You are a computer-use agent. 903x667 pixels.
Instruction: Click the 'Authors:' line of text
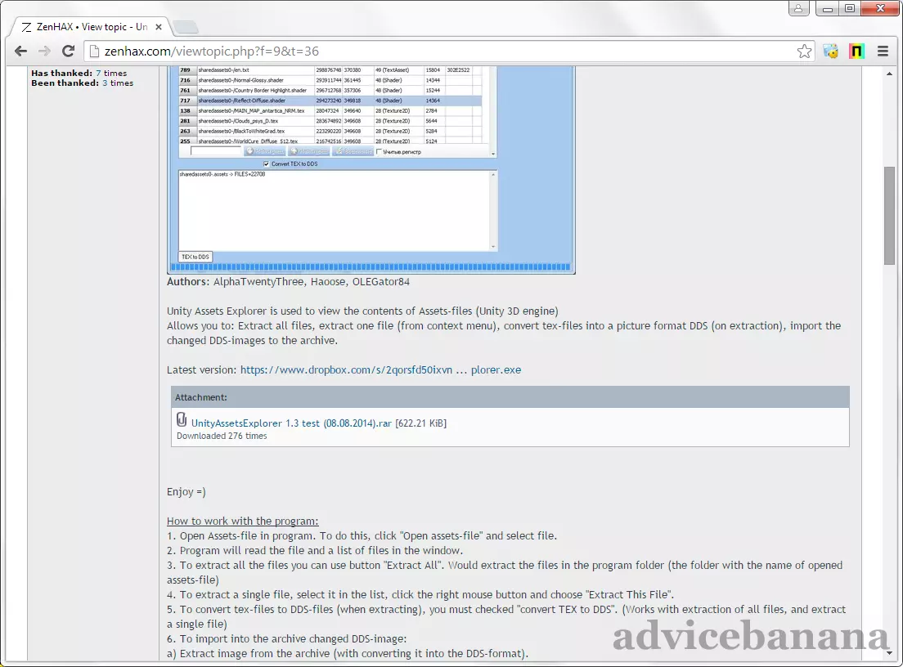coord(288,281)
